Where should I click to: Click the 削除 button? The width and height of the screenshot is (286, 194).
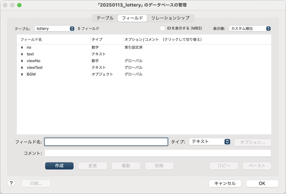(159, 166)
